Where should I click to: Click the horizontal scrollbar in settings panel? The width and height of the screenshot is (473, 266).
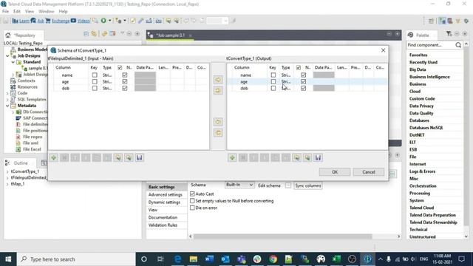pos(282,236)
